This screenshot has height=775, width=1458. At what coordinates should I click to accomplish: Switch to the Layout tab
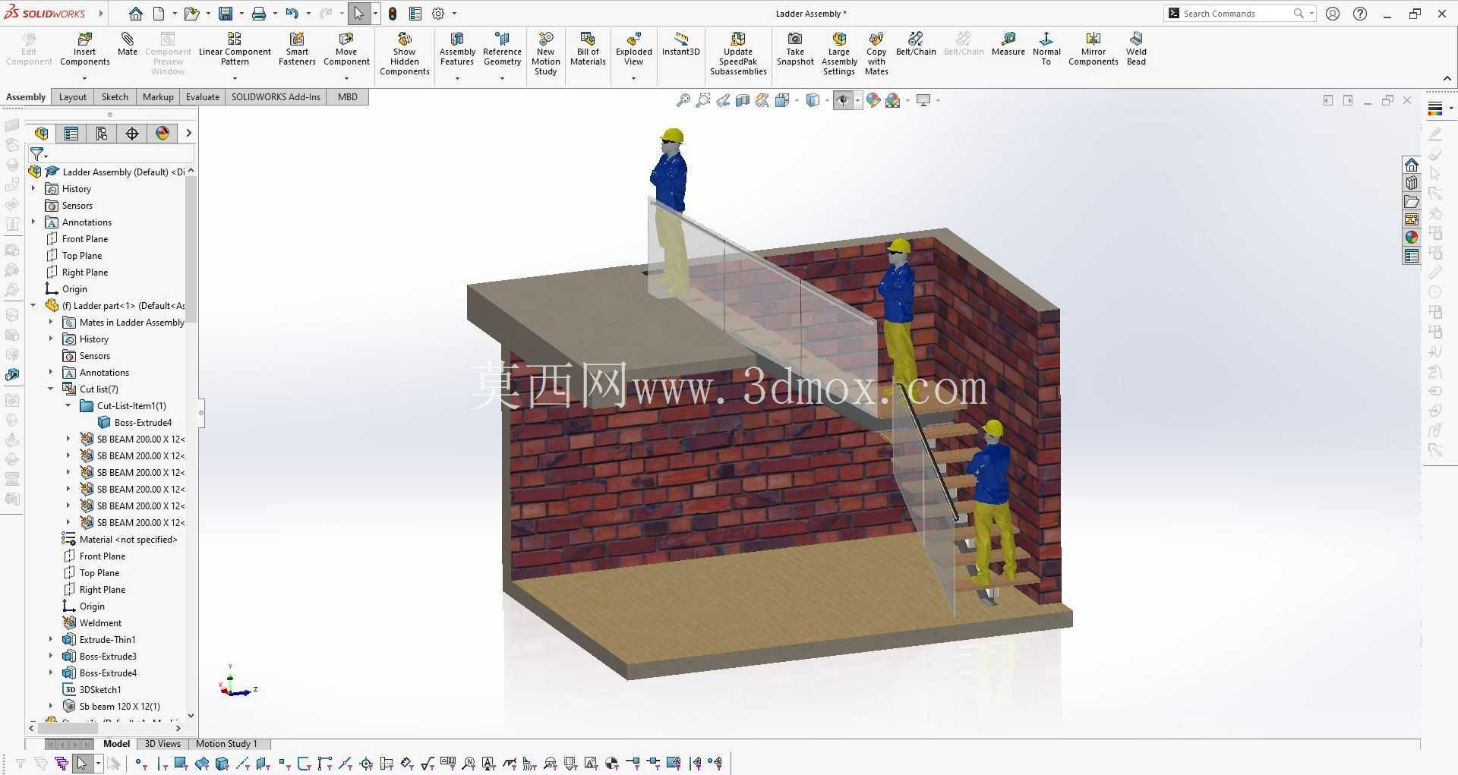tap(73, 97)
